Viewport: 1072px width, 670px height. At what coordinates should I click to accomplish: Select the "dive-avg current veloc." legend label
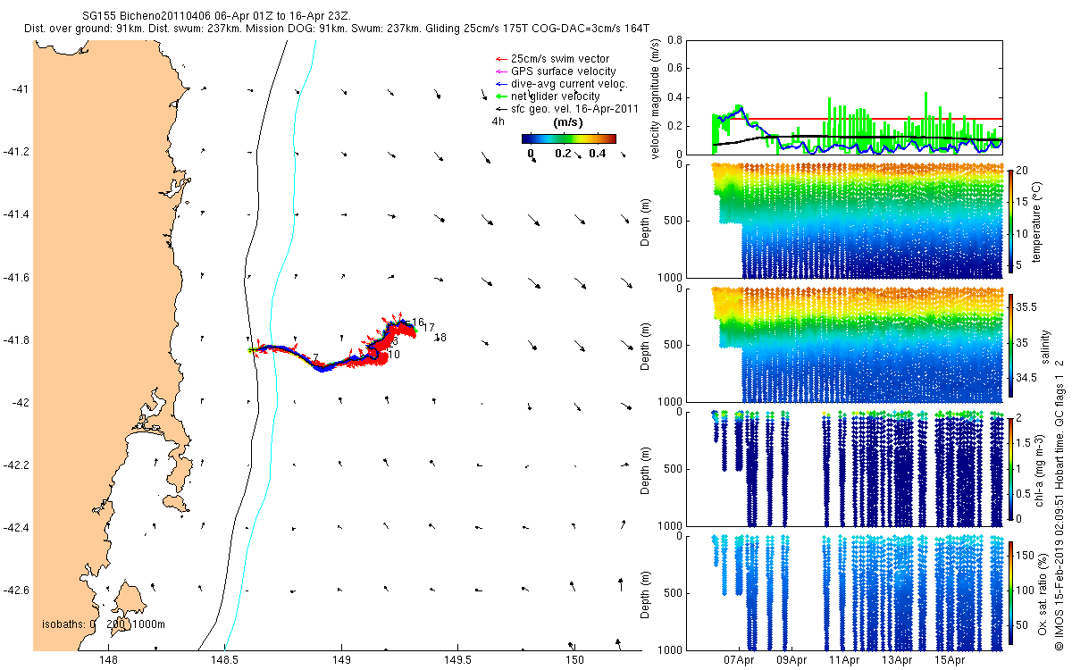pos(569,84)
